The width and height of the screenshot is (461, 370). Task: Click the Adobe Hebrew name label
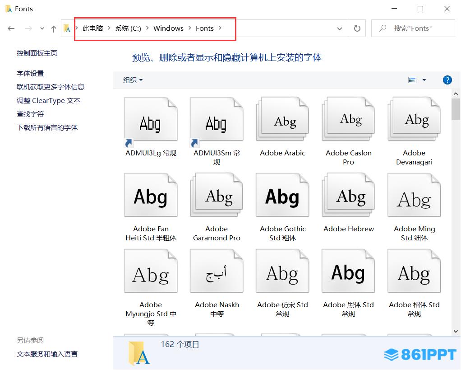pyautogui.click(x=349, y=229)
